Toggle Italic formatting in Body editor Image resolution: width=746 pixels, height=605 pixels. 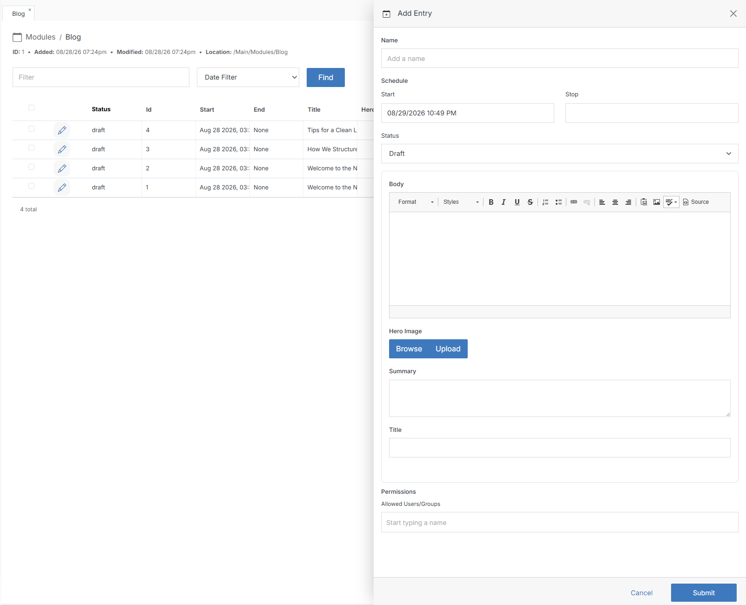point(504,202)
